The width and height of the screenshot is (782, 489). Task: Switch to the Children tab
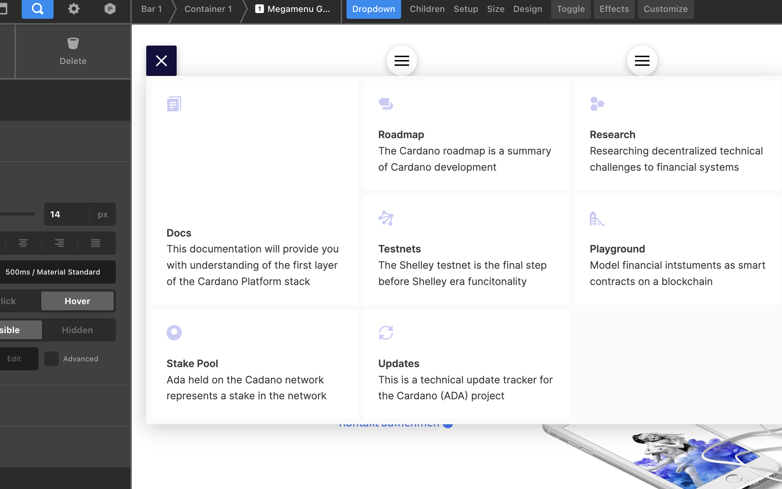point(427,9)
